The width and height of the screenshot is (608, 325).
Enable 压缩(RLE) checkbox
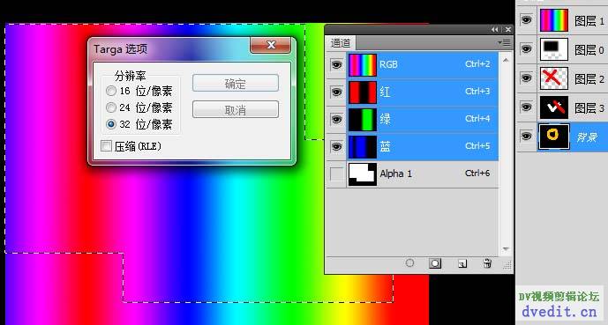(106, 146)
